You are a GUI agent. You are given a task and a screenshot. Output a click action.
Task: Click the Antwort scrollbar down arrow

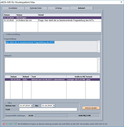coord(99,72)
